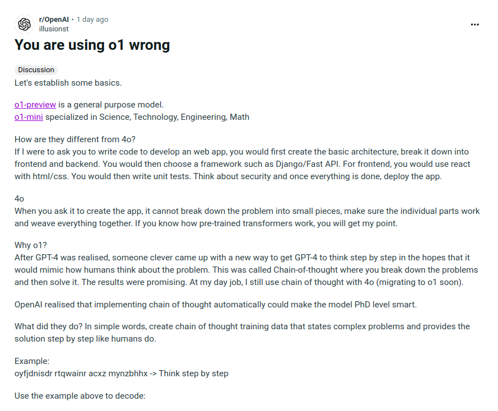Select the Discussion flair tag
The width and height of the screenshot is (498, 411).
pos(36,70)
